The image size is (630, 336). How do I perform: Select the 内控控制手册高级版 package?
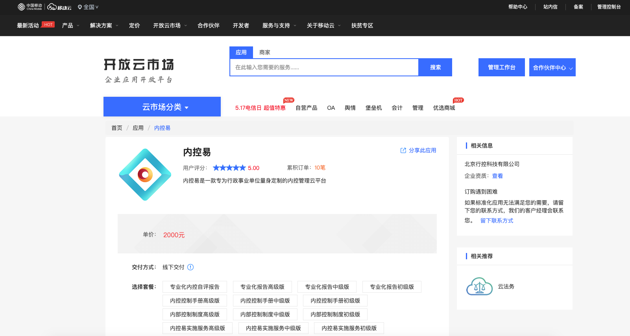click(x=195, y=301)
